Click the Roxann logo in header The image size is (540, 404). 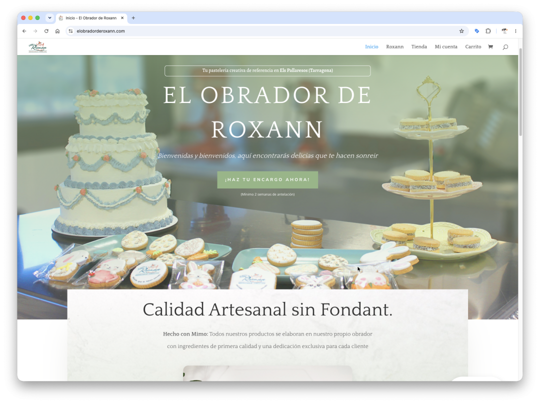coord(37,47)
